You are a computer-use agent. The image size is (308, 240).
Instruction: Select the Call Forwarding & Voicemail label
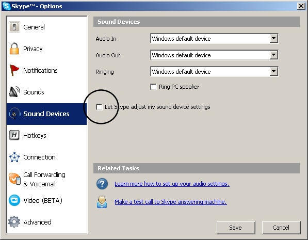pos(44,179)
